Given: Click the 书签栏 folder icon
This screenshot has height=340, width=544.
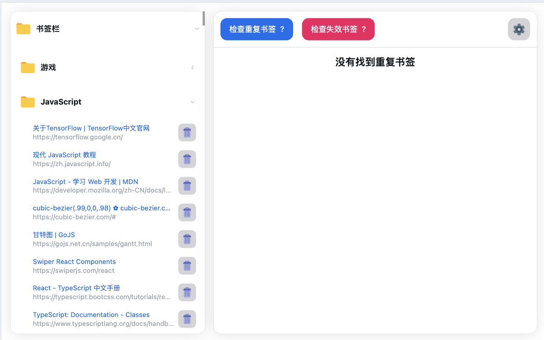Looking at the screenshot, I should [23, 28].
